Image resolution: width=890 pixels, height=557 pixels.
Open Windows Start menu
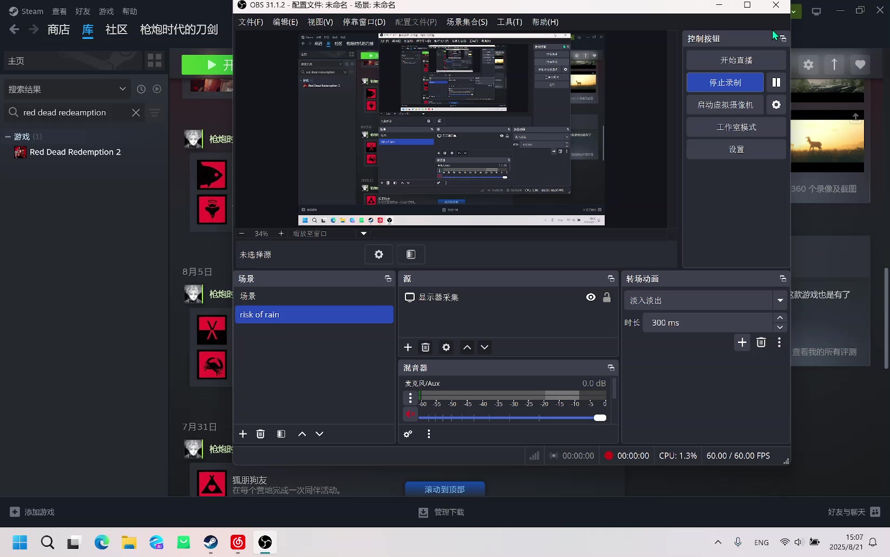click(20, 542)
